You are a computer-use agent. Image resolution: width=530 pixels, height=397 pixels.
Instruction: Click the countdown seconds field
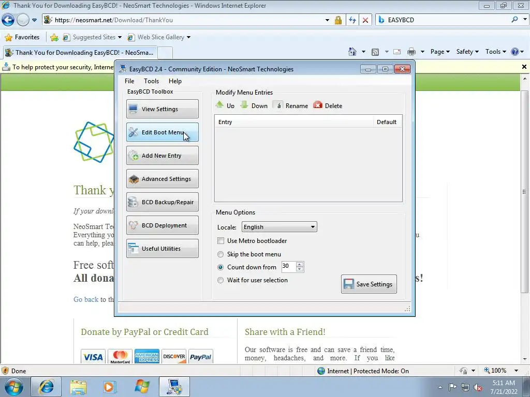pos(289,267)
